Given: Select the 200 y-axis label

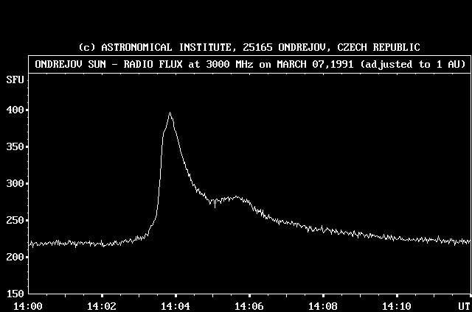Looking at the screenshot, I should [14, 258].
